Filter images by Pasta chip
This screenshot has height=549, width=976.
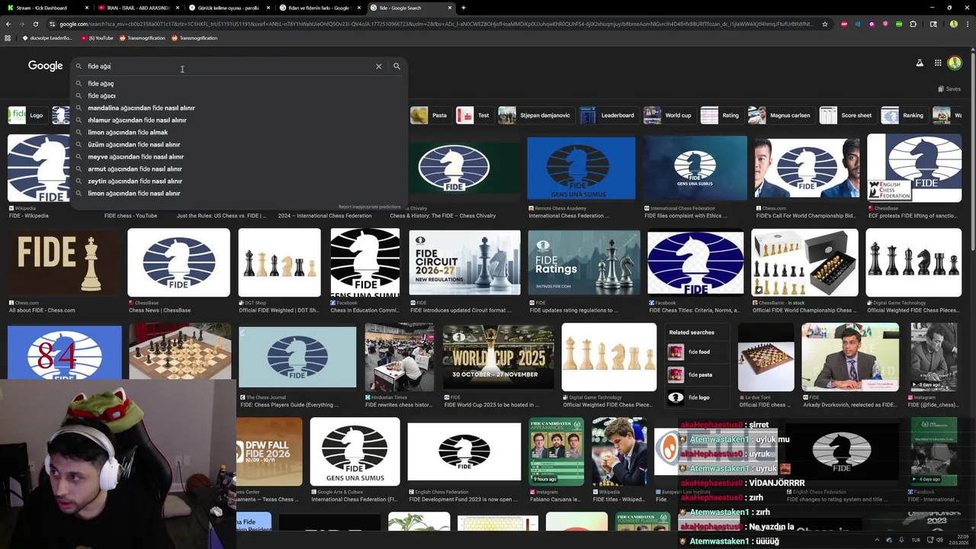click(x=429, y=115)
